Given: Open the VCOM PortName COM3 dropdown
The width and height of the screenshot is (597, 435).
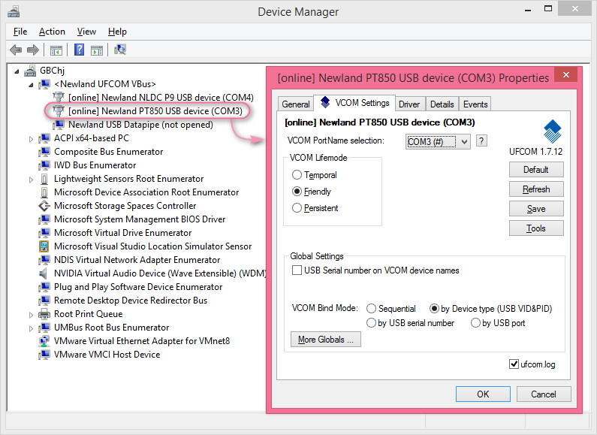Looking at the screenshot, I should 438,142.
